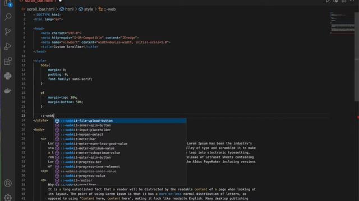Open the Manage gear menu
359x201 pixels.
point(8,197)
